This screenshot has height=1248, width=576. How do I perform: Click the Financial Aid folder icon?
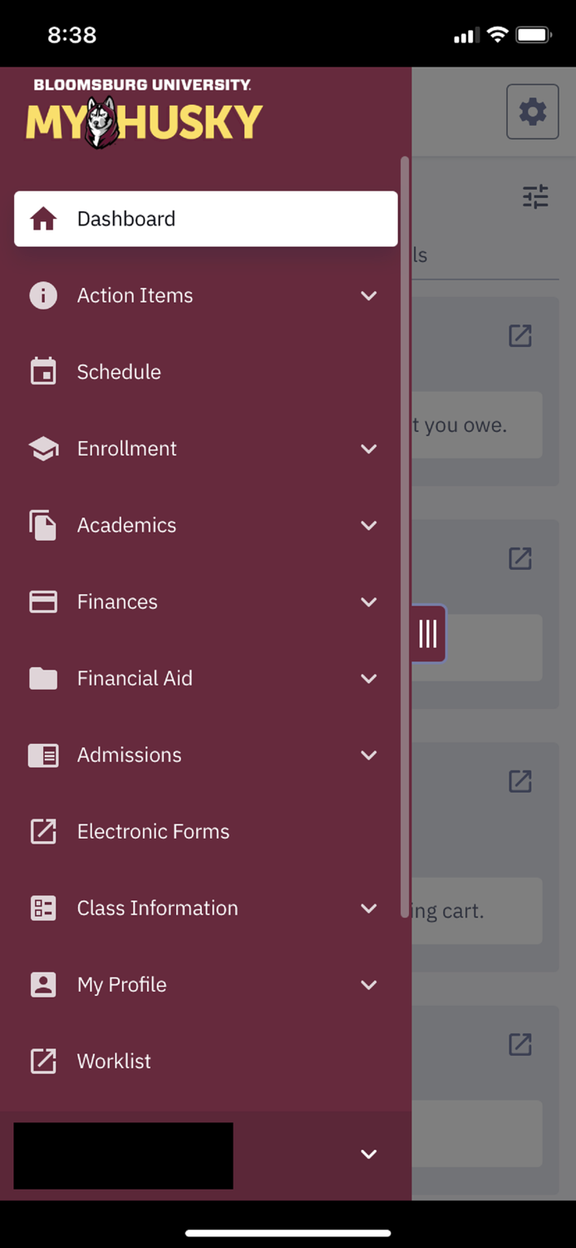[x=43, y=678]
